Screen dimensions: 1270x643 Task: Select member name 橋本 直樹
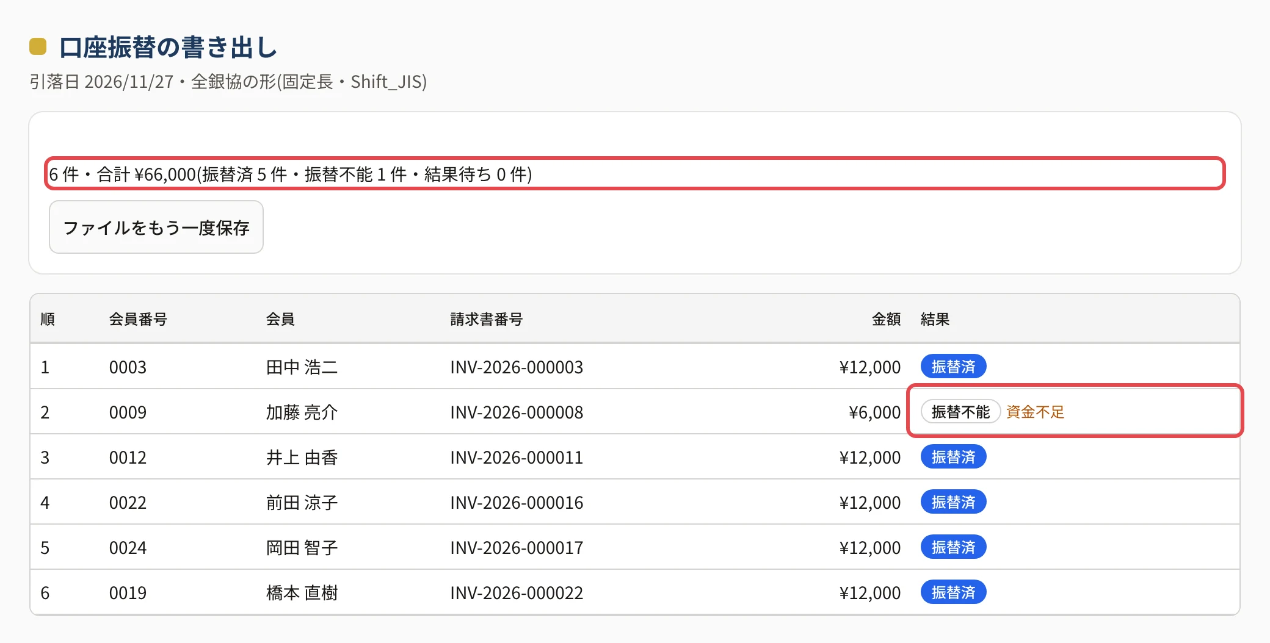[x=302, y=593]
